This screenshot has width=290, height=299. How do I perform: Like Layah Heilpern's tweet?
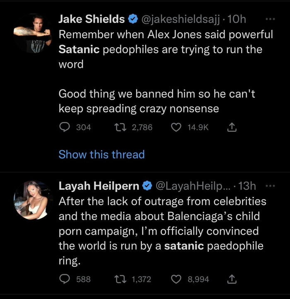click(177, 280)
